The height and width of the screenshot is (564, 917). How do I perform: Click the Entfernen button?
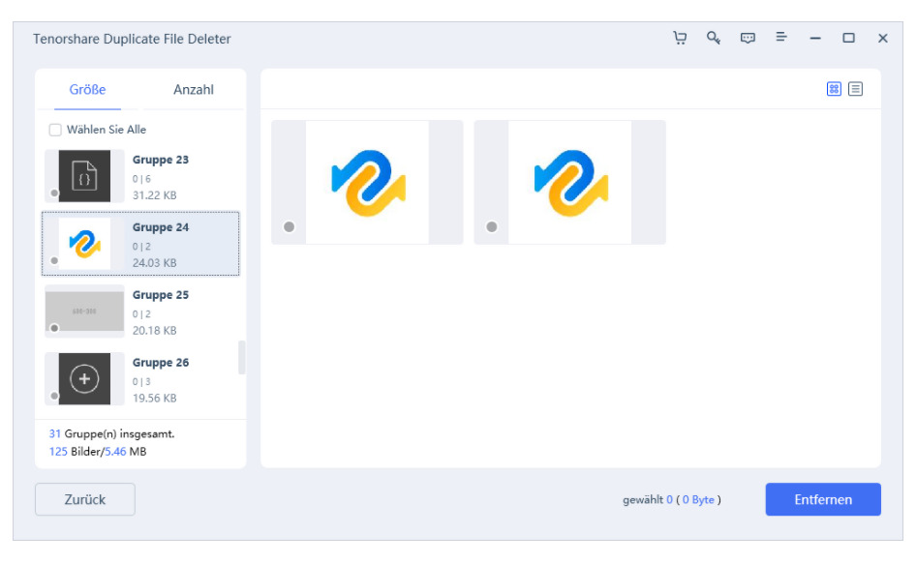pos(823,499)
